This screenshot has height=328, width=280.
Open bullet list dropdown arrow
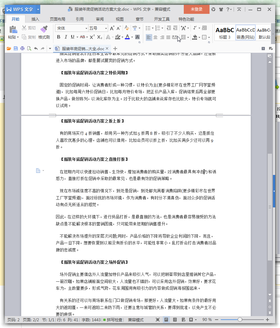point(153,28)
